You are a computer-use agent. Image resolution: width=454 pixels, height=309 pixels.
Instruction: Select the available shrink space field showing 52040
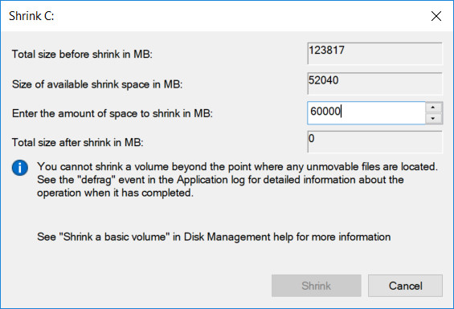(x=374, y=83)
